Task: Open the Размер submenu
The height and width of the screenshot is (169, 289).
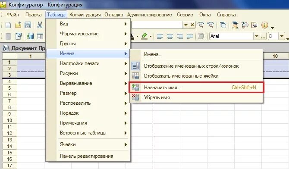Action: tap(88, 93)
